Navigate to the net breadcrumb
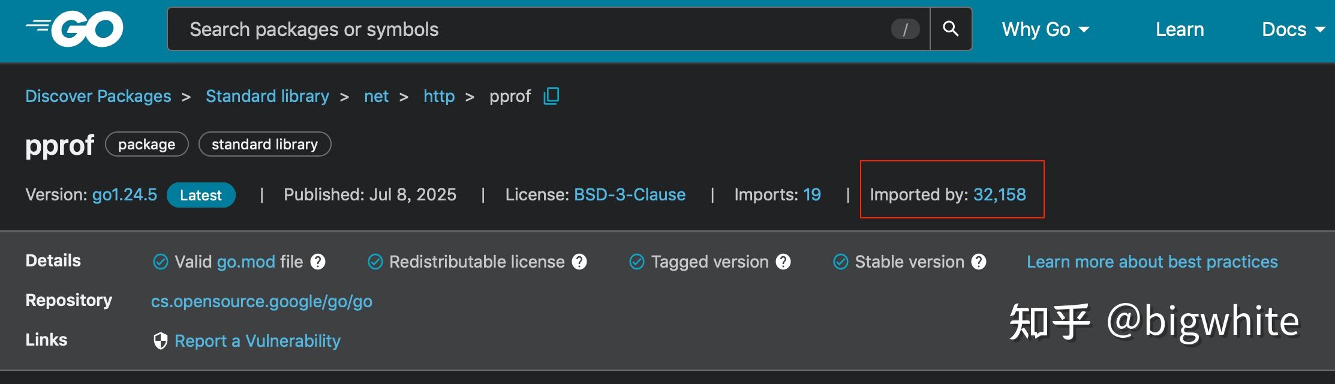Viewport: 1335px width, 384px height. pyautogui.click(x=376, y=96)
